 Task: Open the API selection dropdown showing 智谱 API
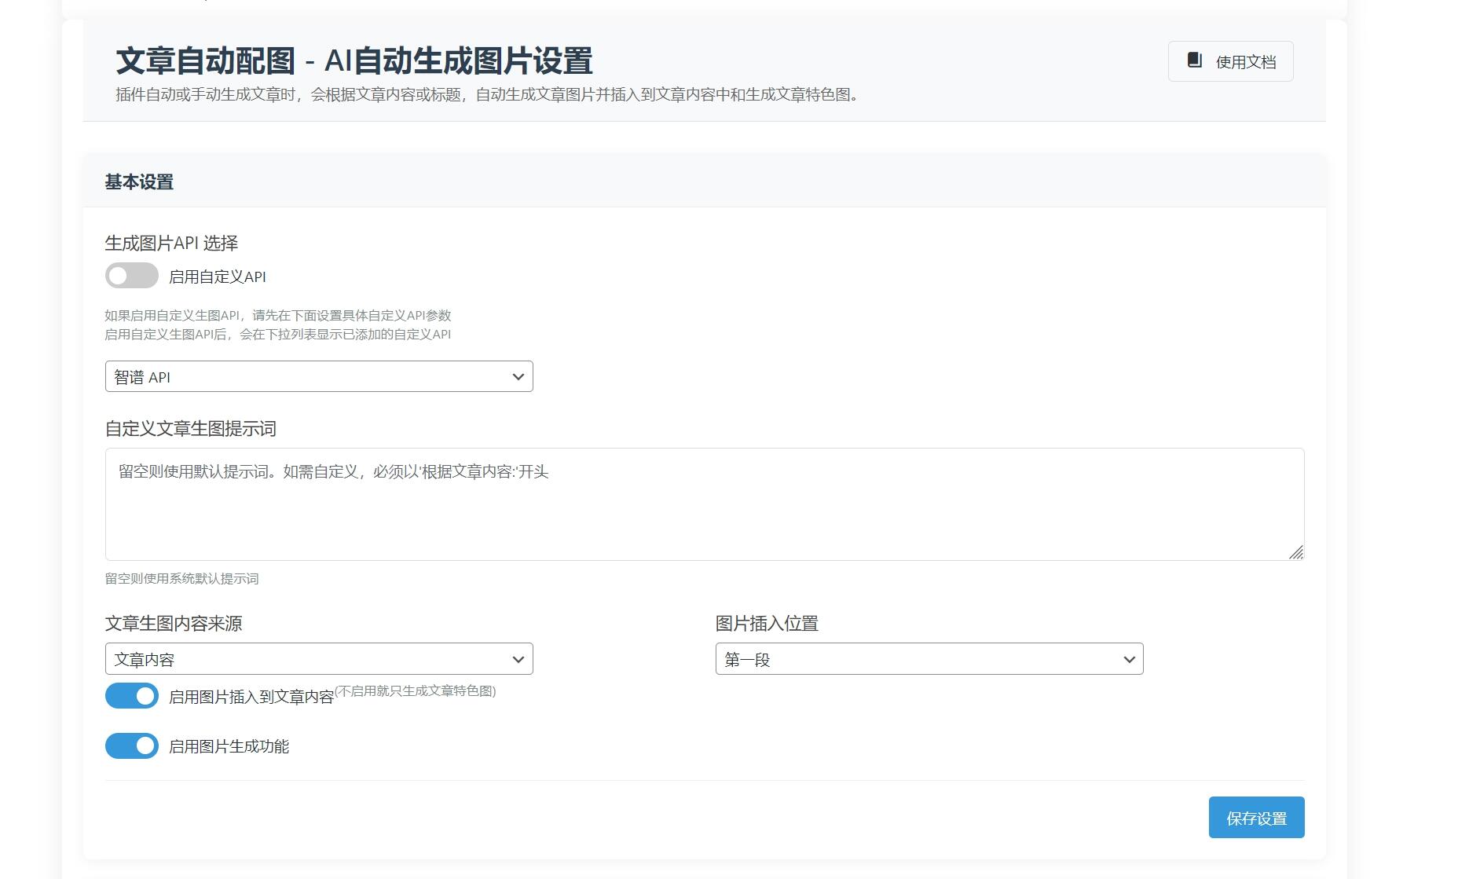pos(318,376)
